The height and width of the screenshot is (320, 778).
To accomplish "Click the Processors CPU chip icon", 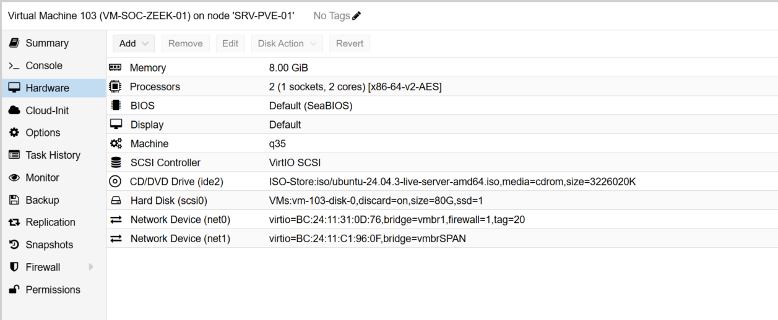I will (115, 86).
